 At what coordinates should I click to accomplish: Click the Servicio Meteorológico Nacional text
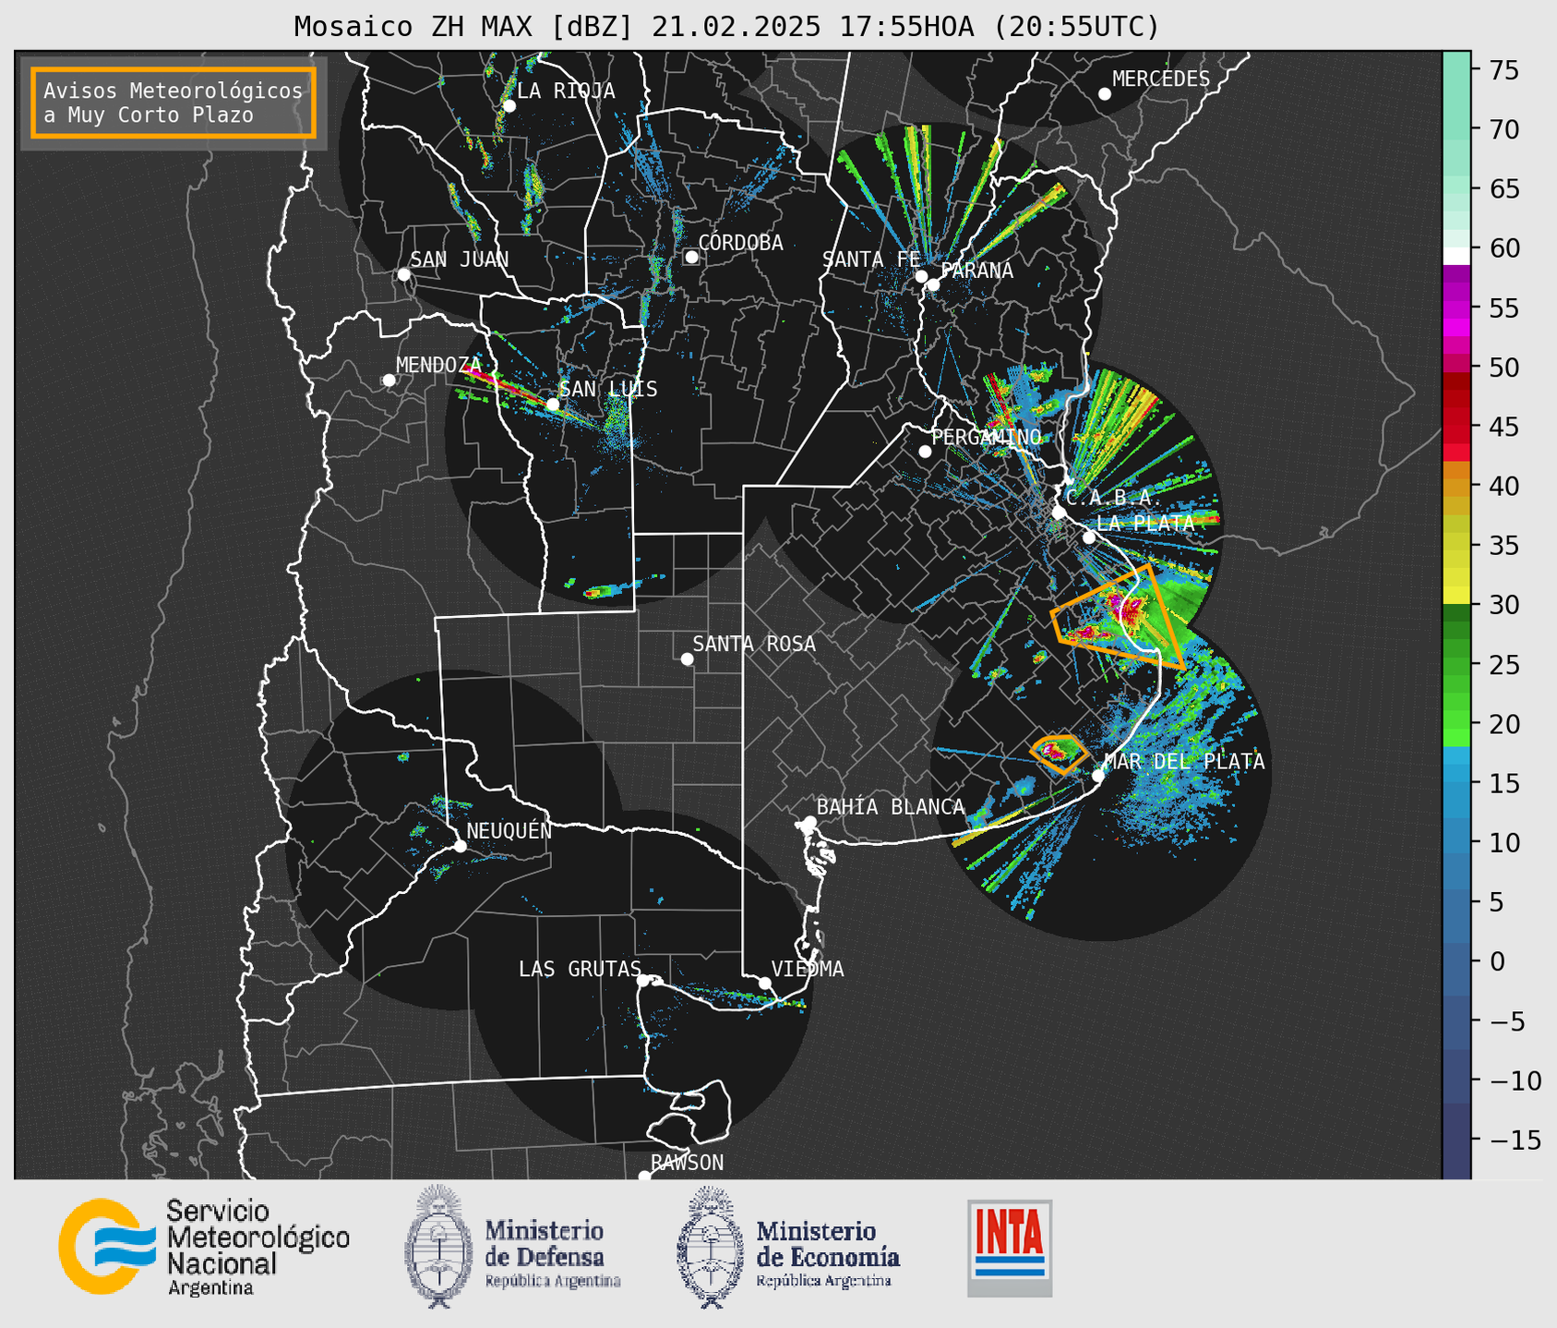[258, 1247]
